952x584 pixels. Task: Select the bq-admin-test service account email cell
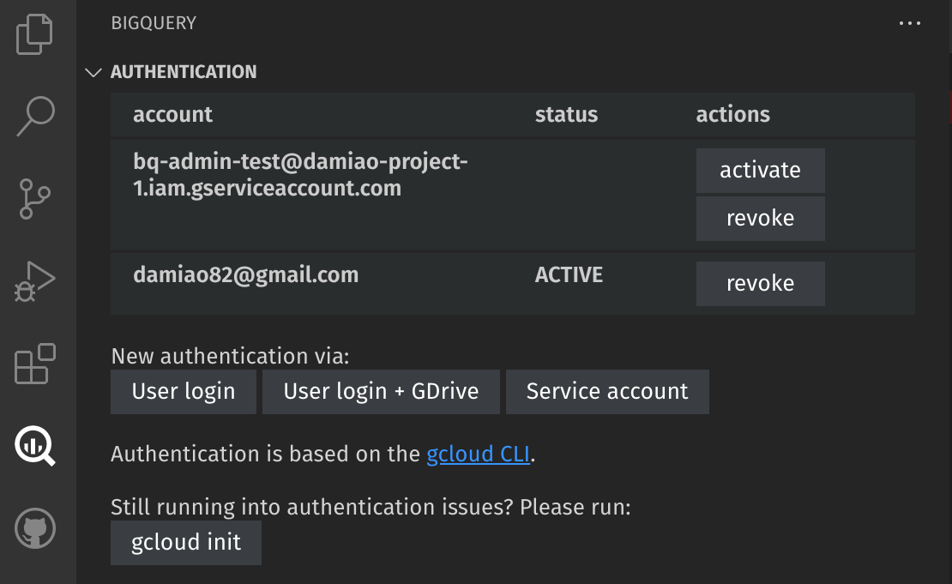[x=300, y=175]
